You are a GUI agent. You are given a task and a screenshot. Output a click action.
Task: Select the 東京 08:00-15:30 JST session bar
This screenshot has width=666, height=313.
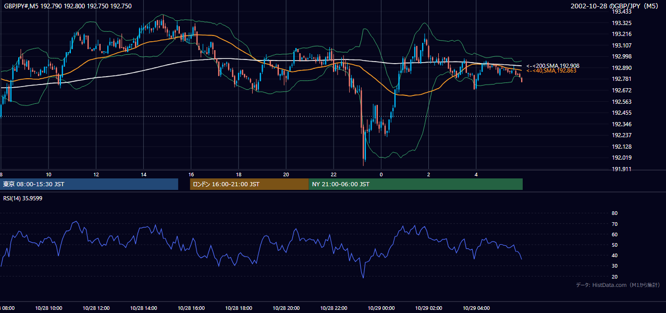pos(89,184)
